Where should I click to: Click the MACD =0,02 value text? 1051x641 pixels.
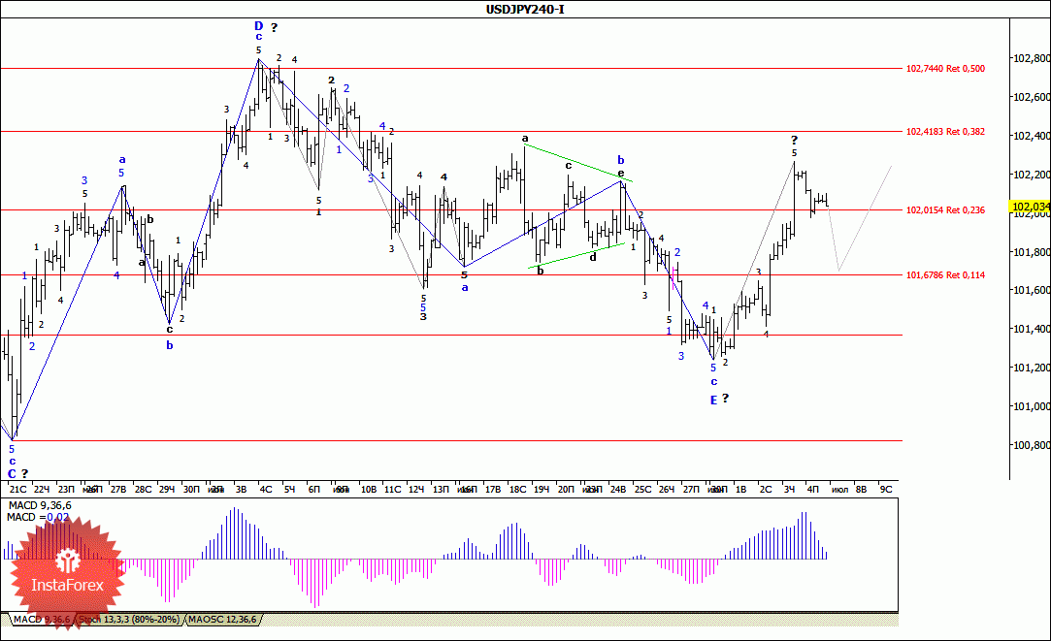[38, 517]
